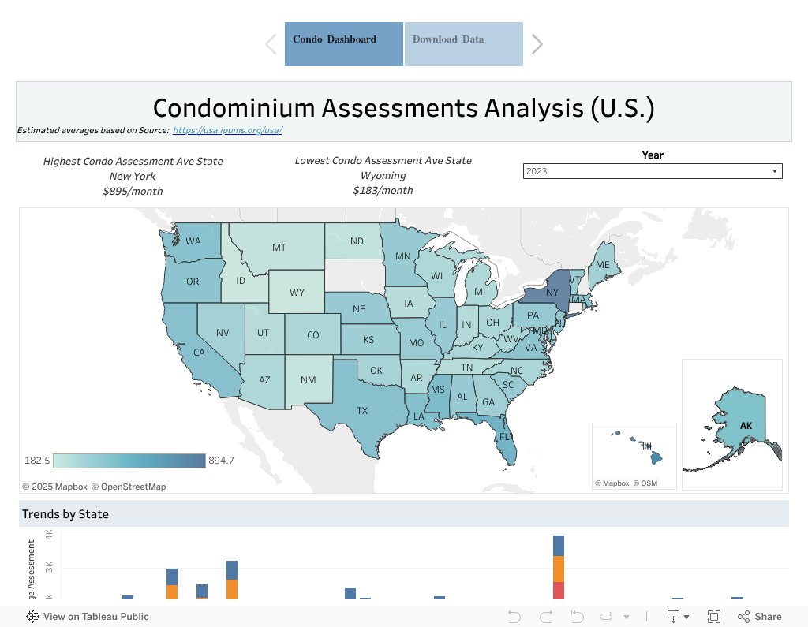Select the Condo Dashboard tab
The height and width of the screenshot is (627, 808).
pyautogui.click(x=344, y=44)
